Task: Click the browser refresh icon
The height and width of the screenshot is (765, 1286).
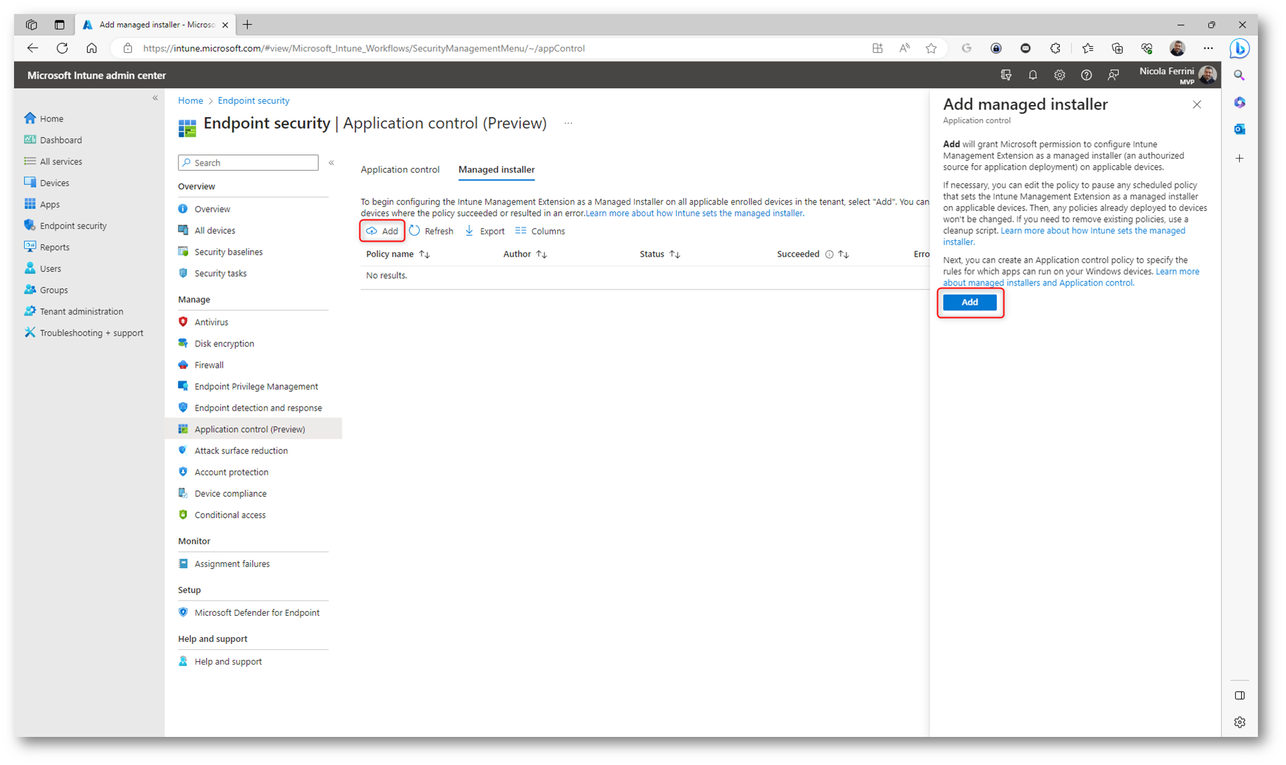Action: [62, 48]
